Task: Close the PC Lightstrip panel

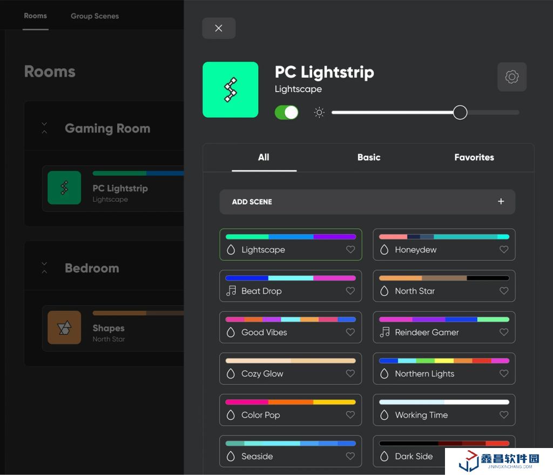Action: [219, 28]
